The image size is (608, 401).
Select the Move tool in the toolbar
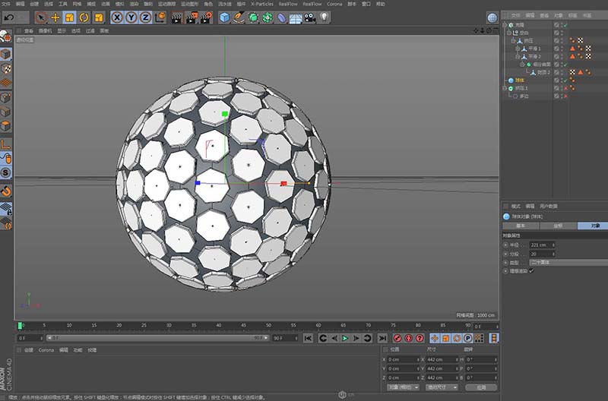tap(55, 17)
